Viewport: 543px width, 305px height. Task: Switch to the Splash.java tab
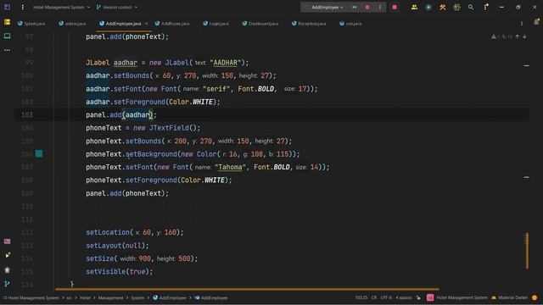point(31,24)
